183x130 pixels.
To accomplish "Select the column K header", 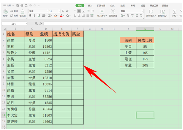I will pos(145,29).
